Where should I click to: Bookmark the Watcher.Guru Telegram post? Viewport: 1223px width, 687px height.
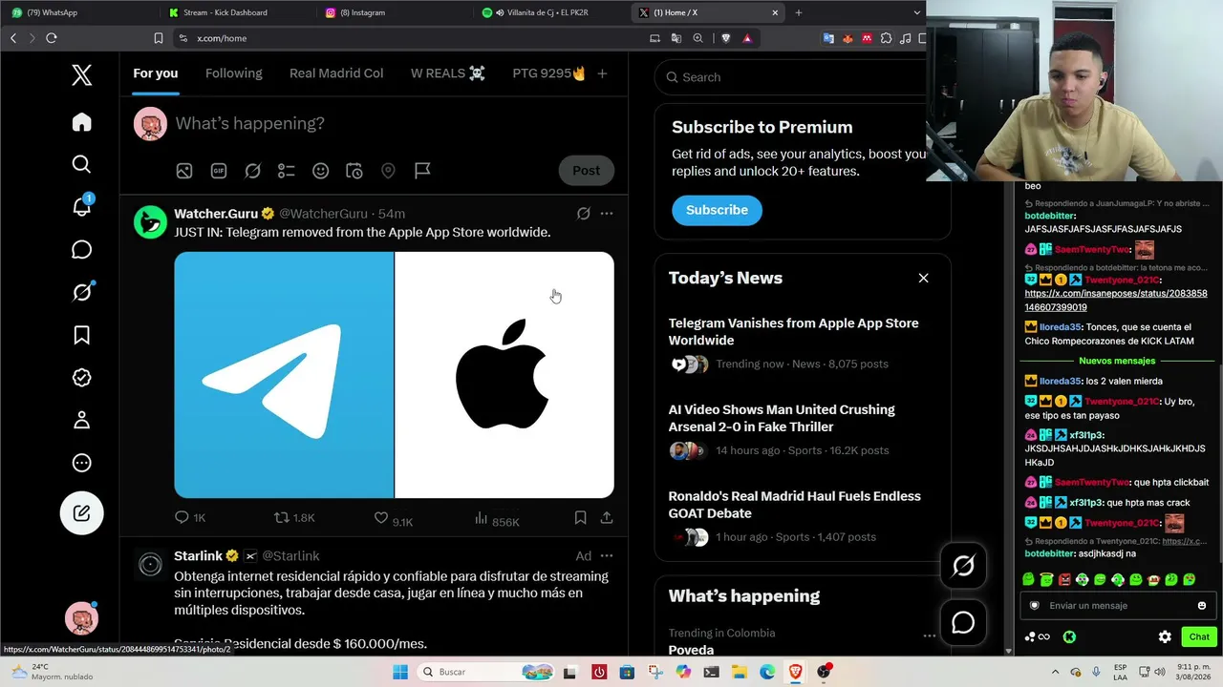click(x=580, y=518)
